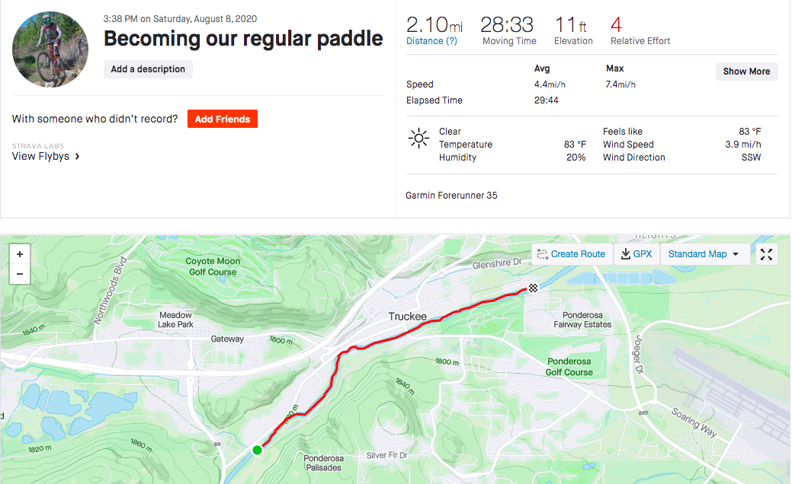Open Distance (?) help link
The width and height of the screenshot is (792, 484).
point(432,41)
